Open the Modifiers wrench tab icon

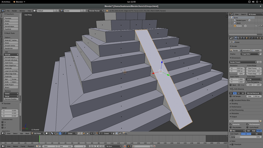252,38
